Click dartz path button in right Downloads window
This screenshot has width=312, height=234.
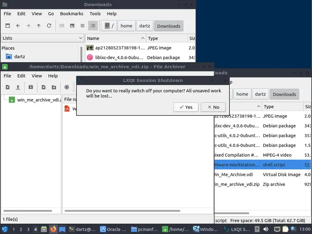click(260, 94)
